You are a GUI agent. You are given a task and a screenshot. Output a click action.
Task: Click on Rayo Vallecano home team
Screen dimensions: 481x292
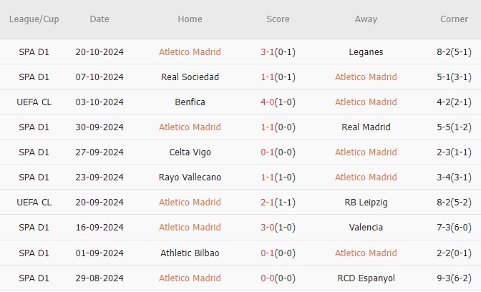point(190,177)
